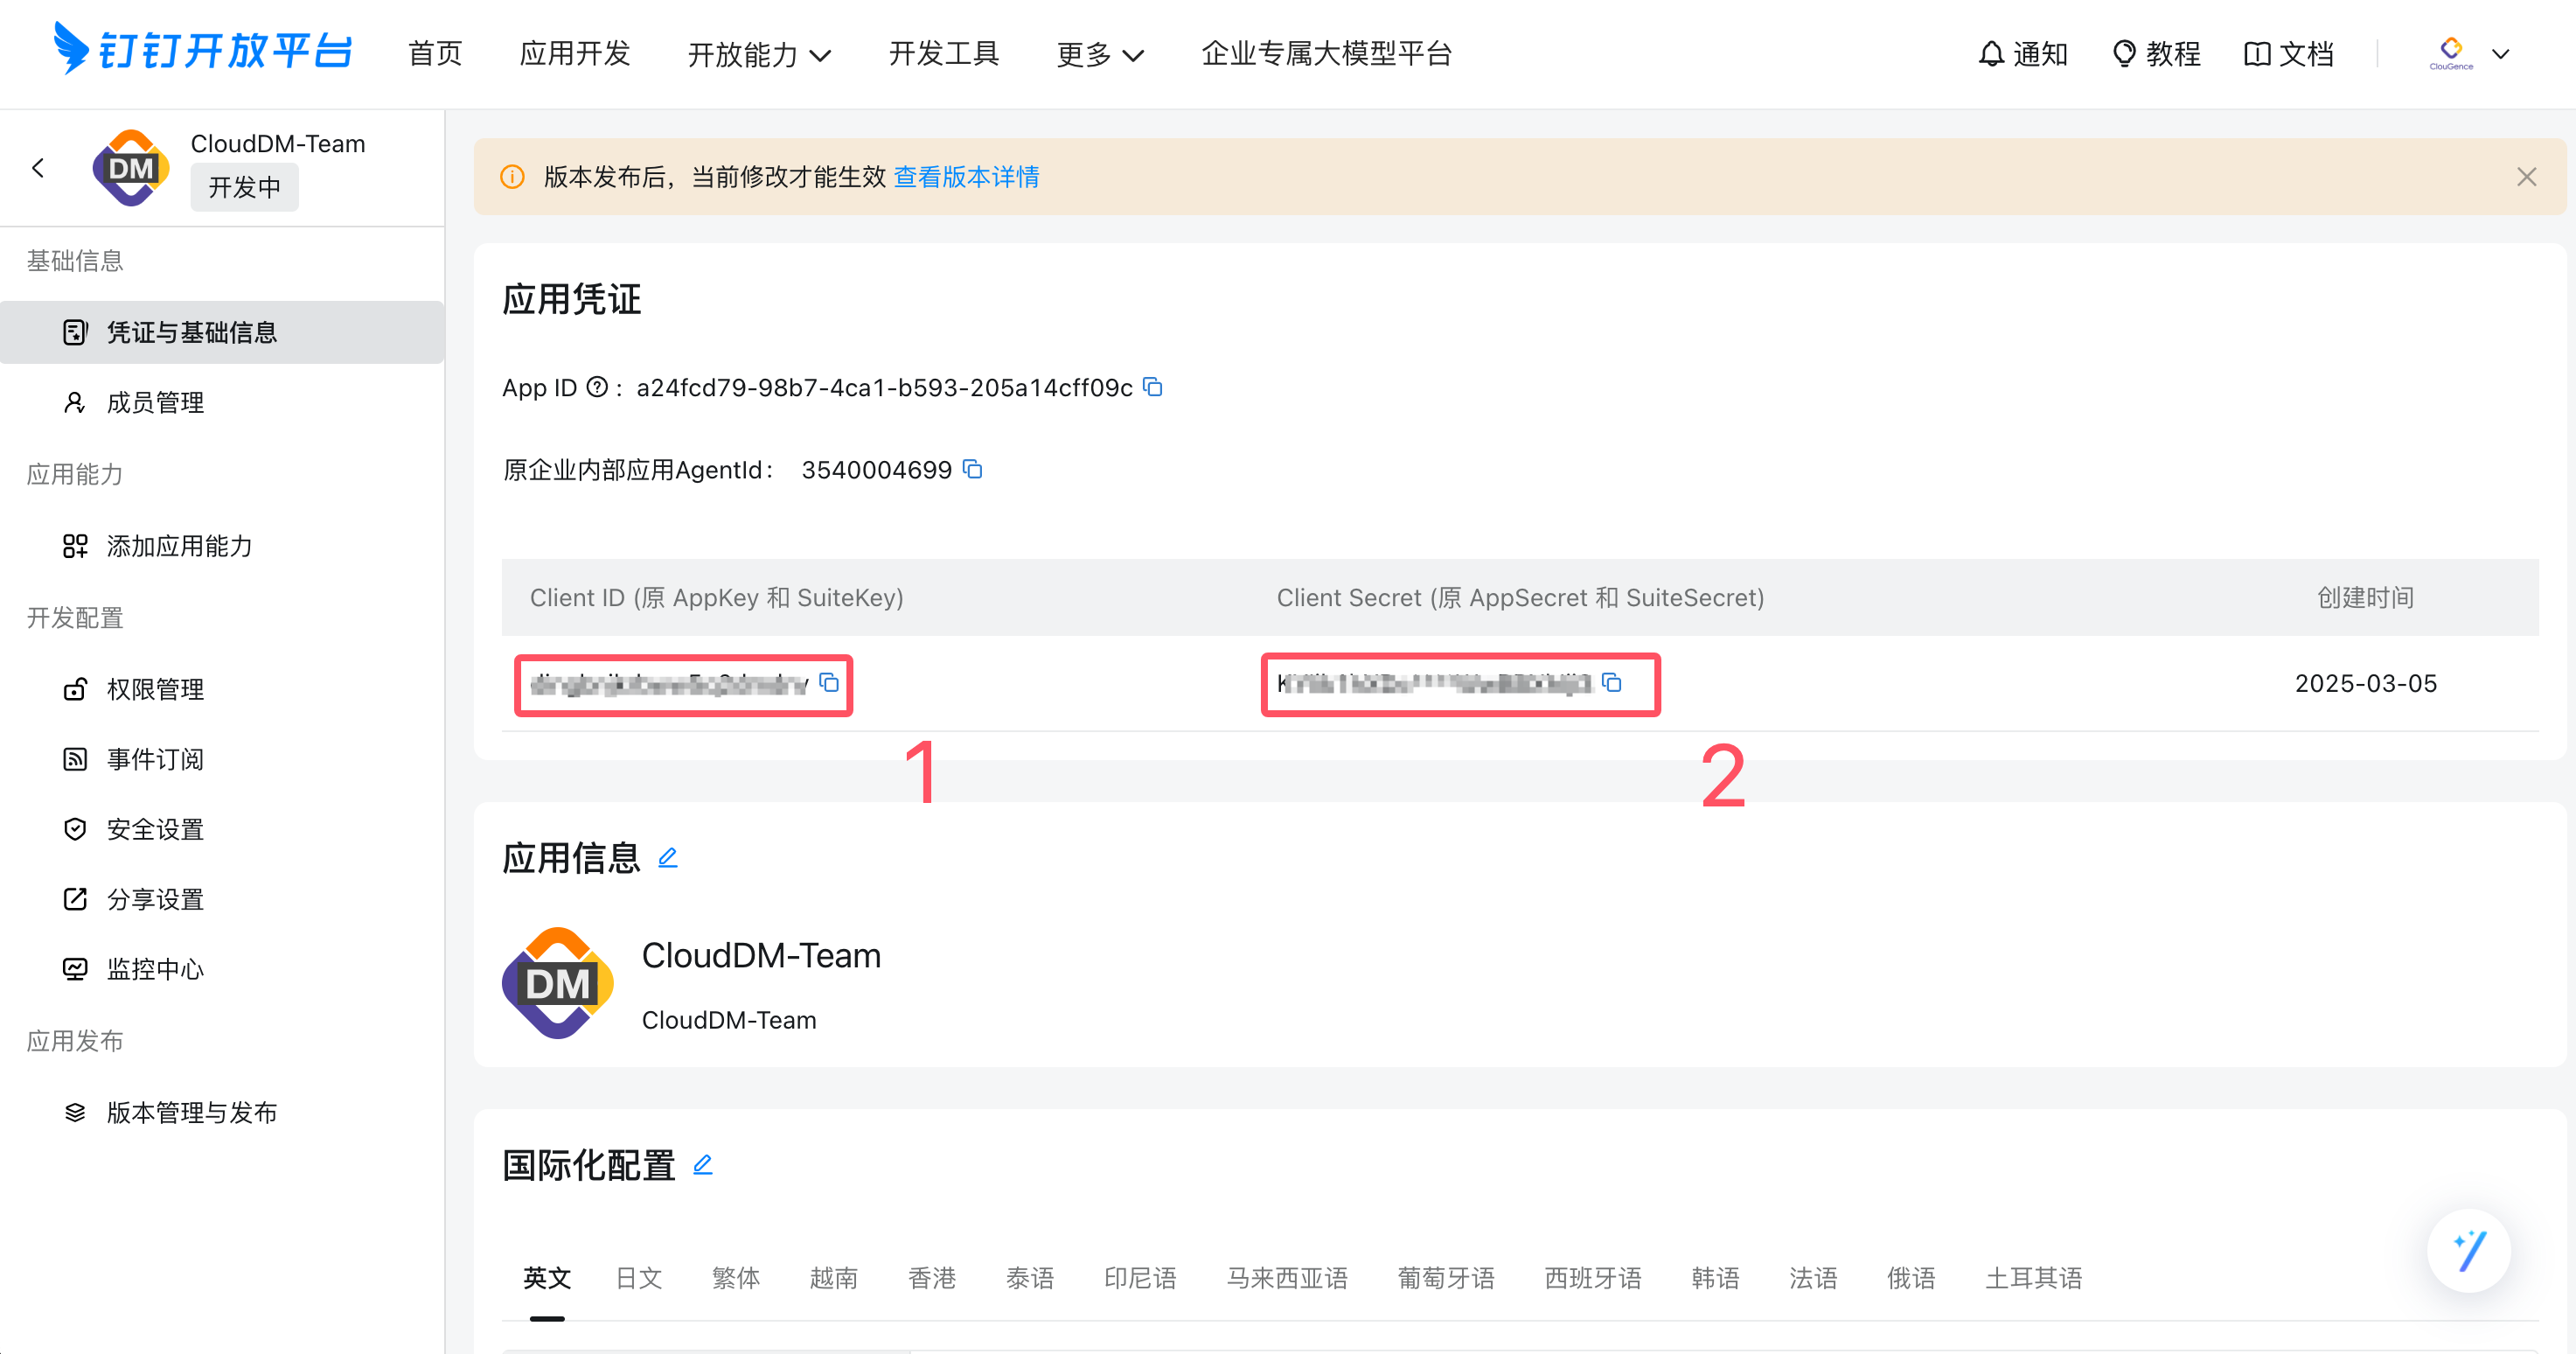Copy the Client Secret
Screen dimensions: 2576x1354
click(x=1611, y=683)
